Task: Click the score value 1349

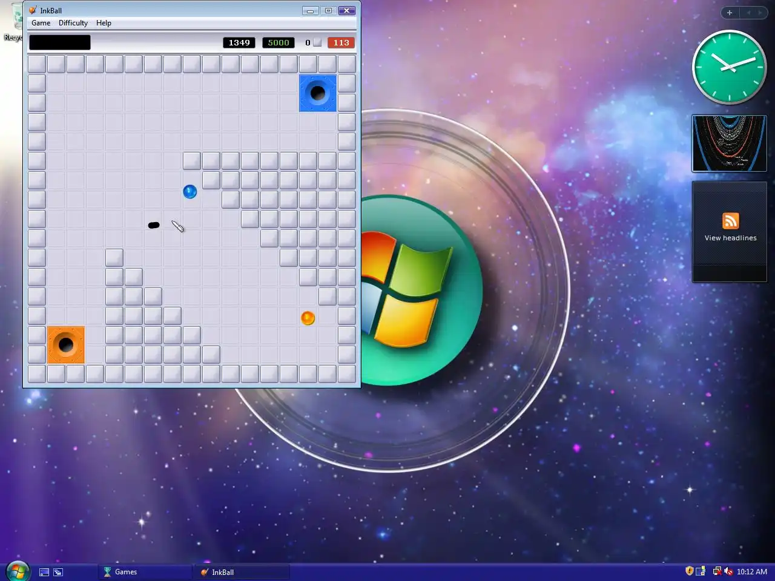Action: coord(239,42)
